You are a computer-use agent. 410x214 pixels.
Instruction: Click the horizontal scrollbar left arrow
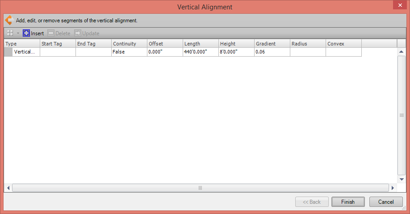[8, 188]
